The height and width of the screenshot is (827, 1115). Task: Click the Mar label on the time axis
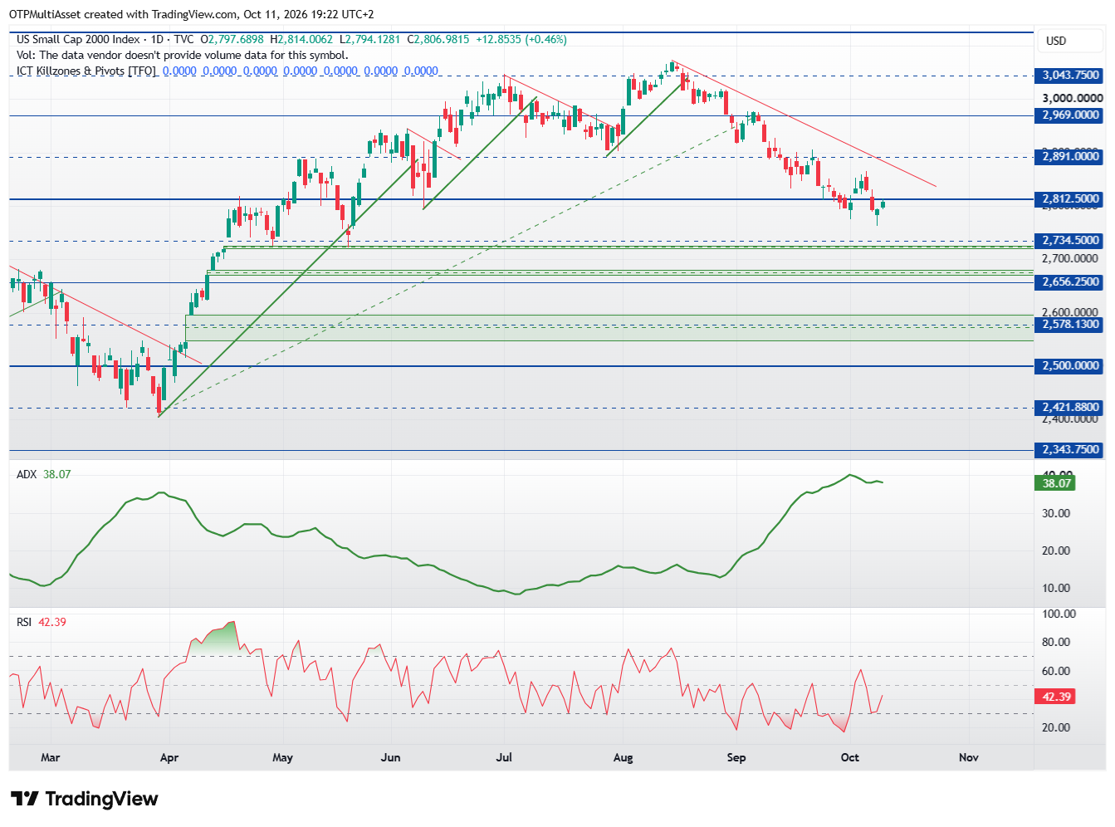(x=51, y=757)
